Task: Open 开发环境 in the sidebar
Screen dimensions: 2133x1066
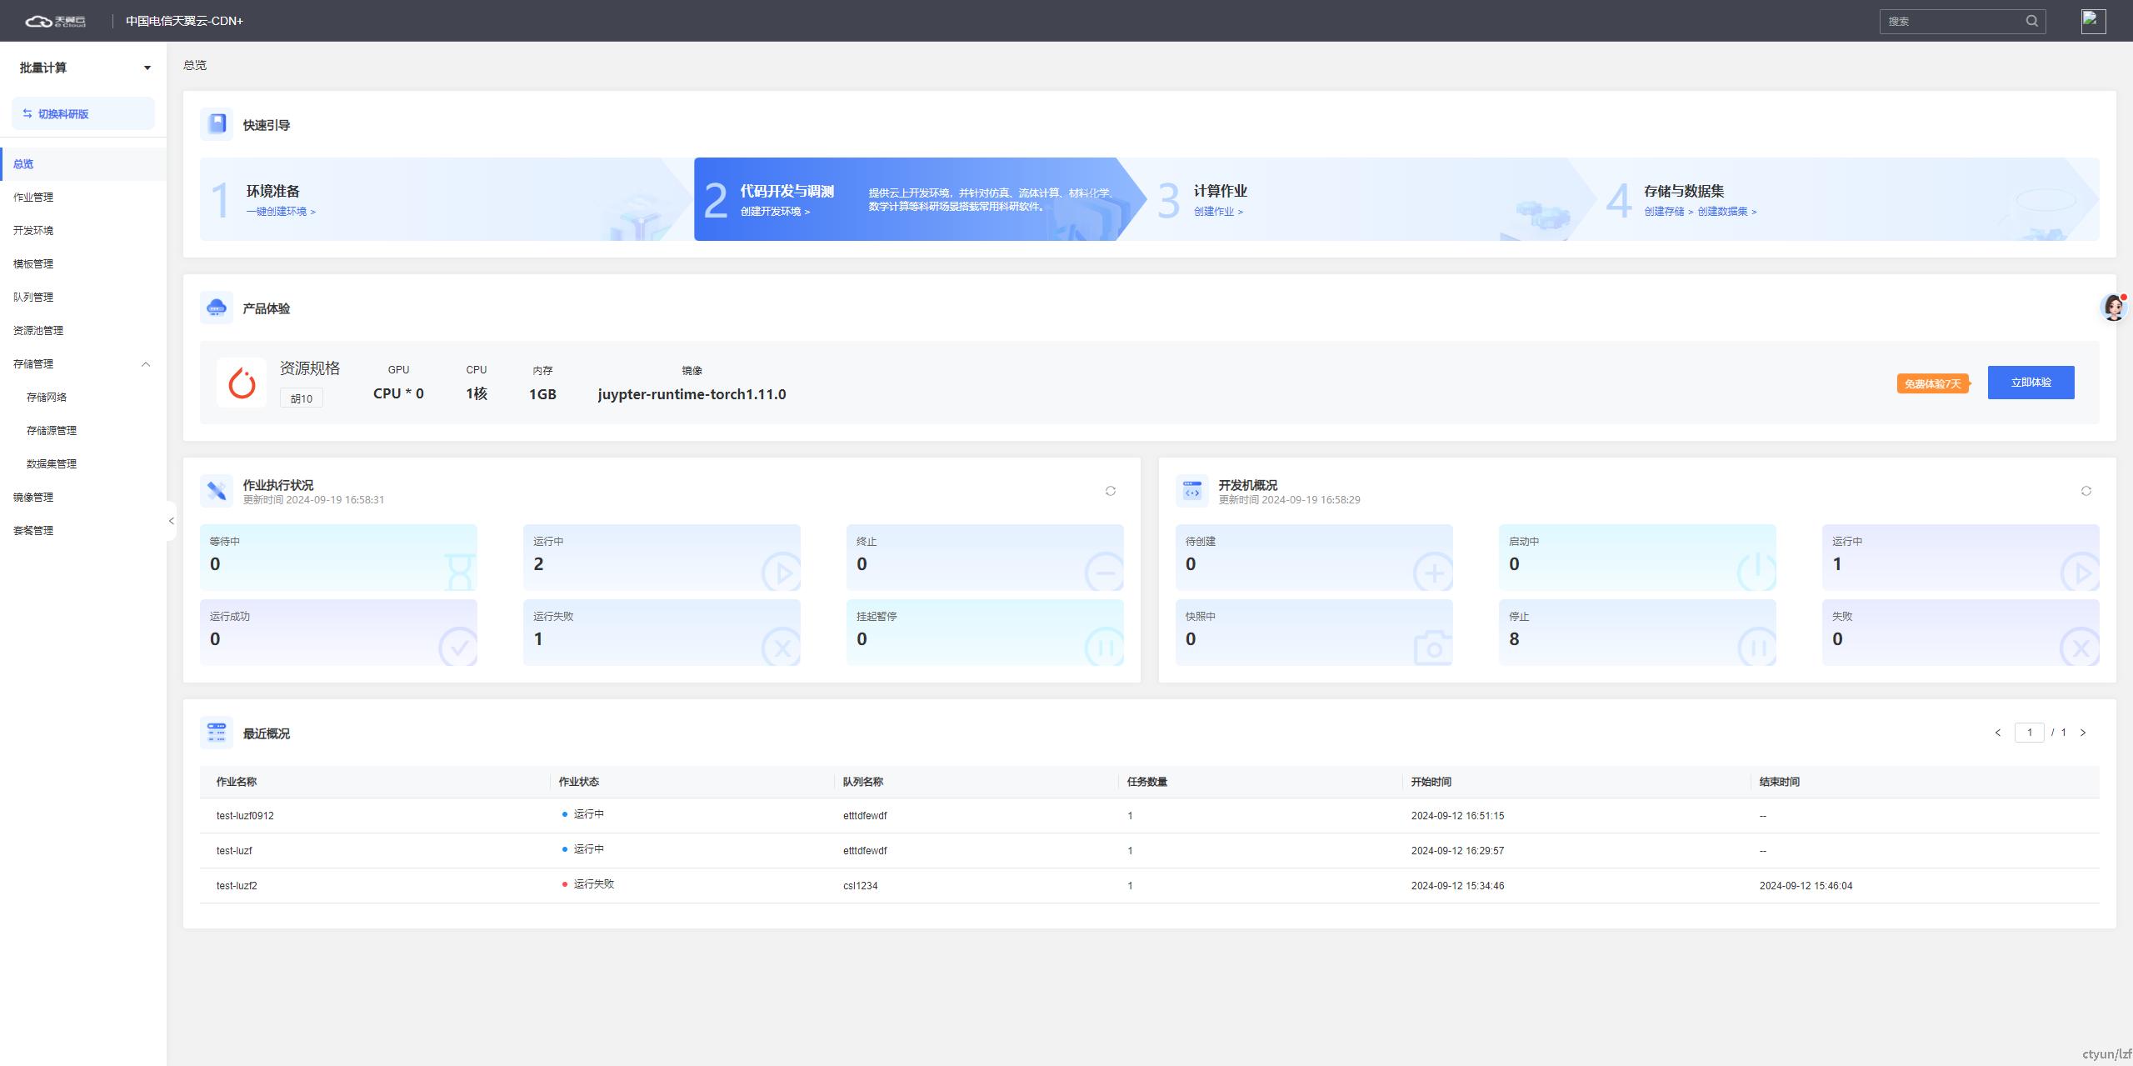Action: tap(83, 230)
